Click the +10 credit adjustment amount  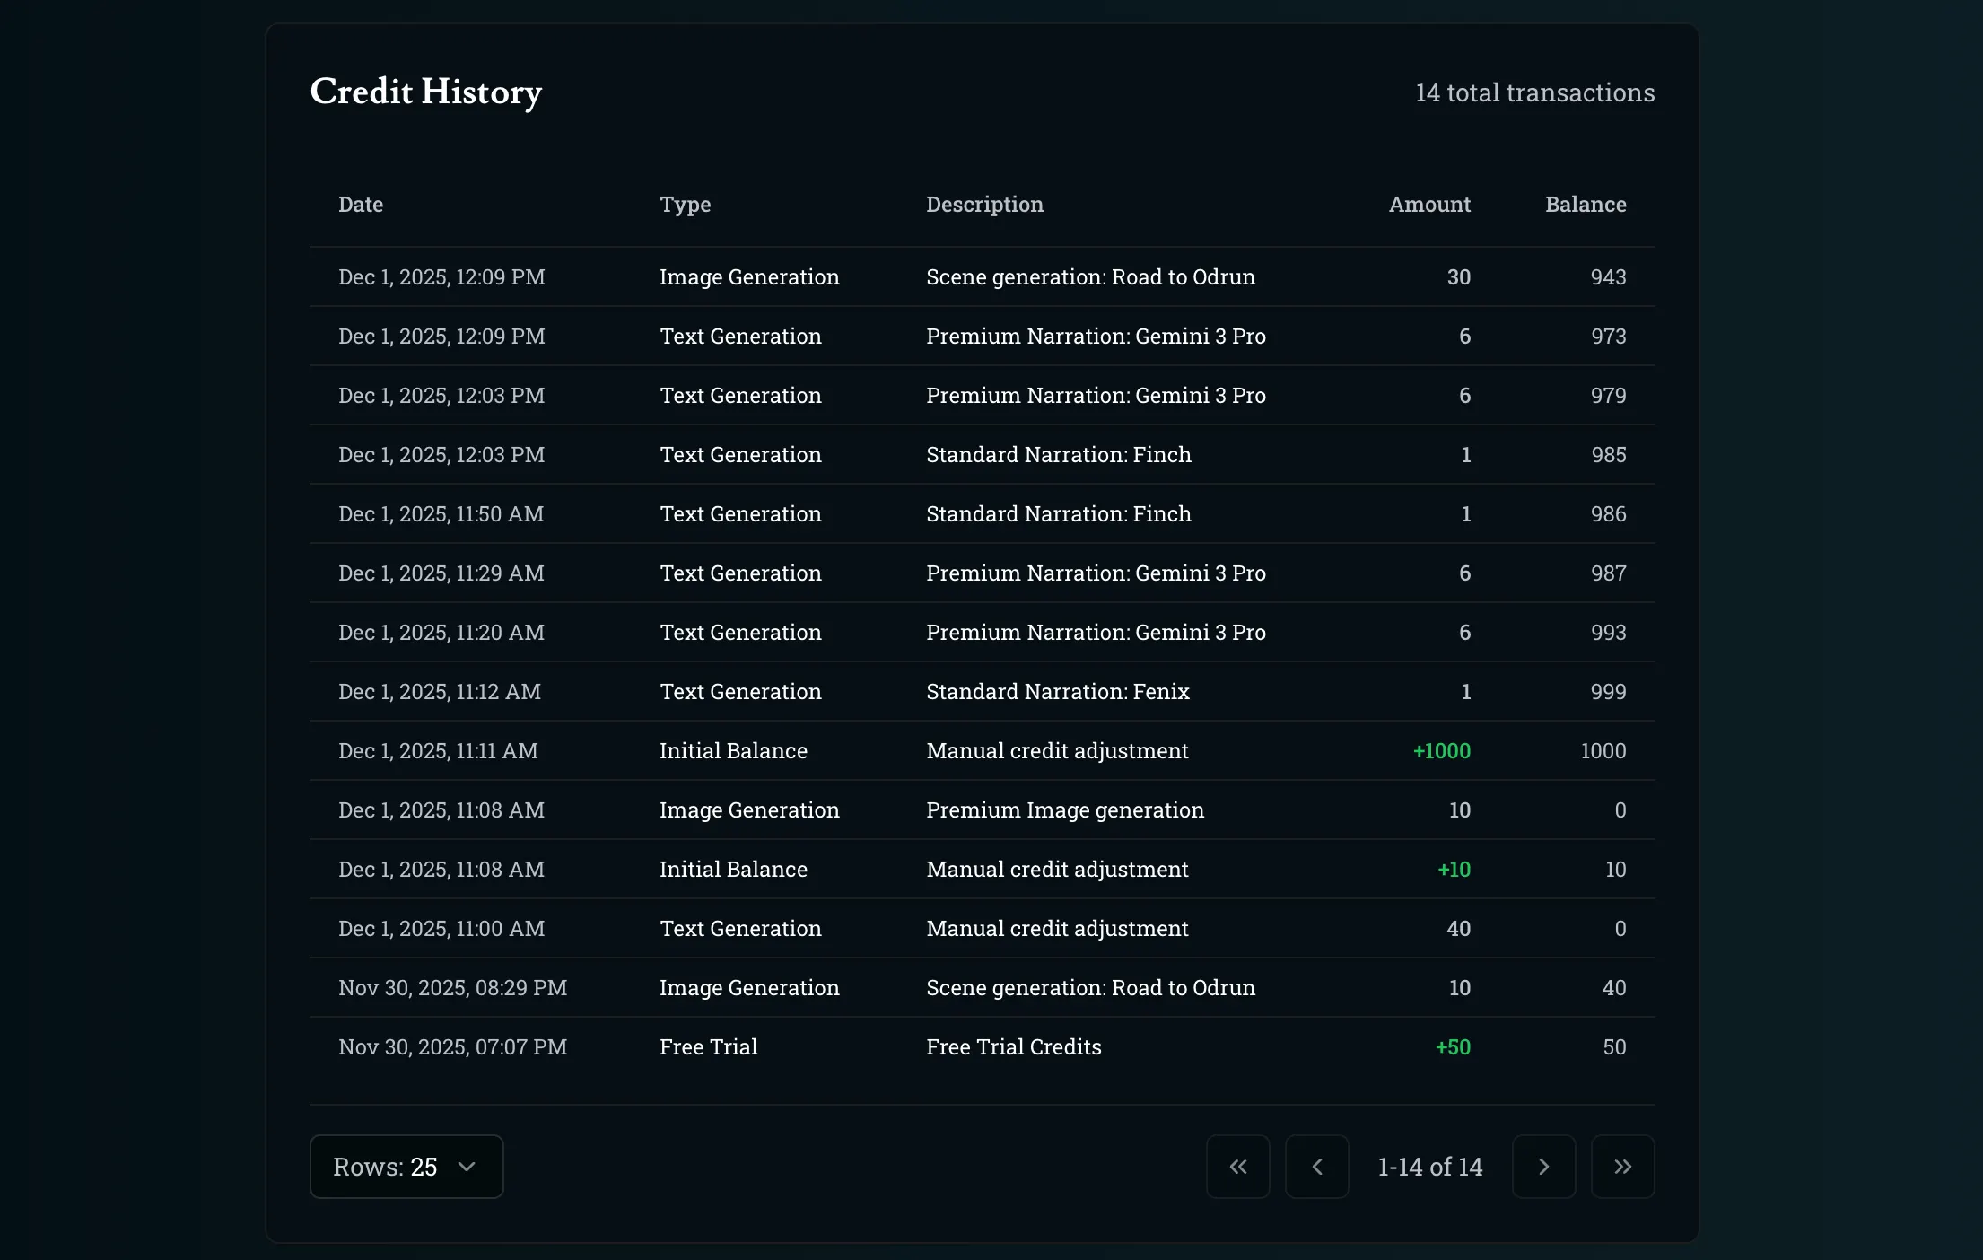click(x=1454, y=869)
